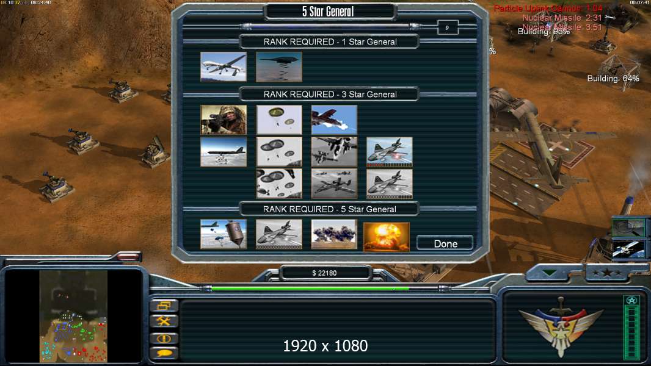Pick the Leaflet Drop capsule power

(x=224, y=234)
